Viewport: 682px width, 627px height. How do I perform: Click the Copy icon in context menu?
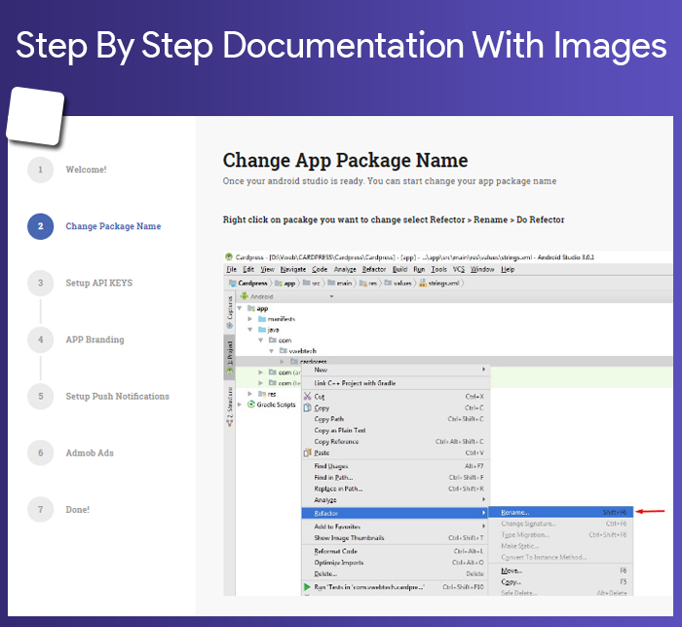point(308,408)
